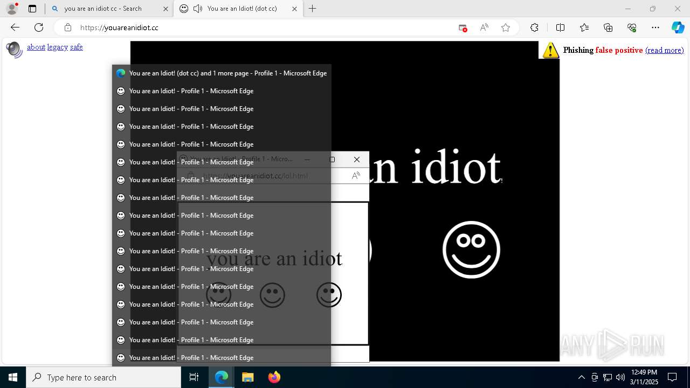Open Browser essentials

632,27
